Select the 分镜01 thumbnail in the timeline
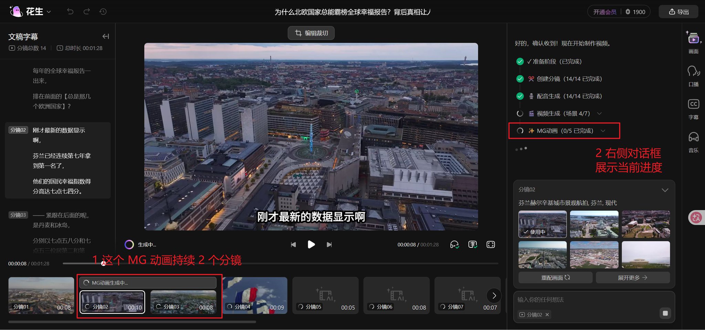Viewport: 705px width, 330px height. pyautogui.click(x=41, y=296)
